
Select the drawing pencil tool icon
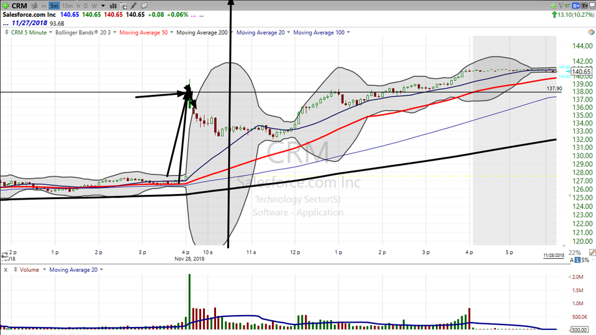pos(133,6)
